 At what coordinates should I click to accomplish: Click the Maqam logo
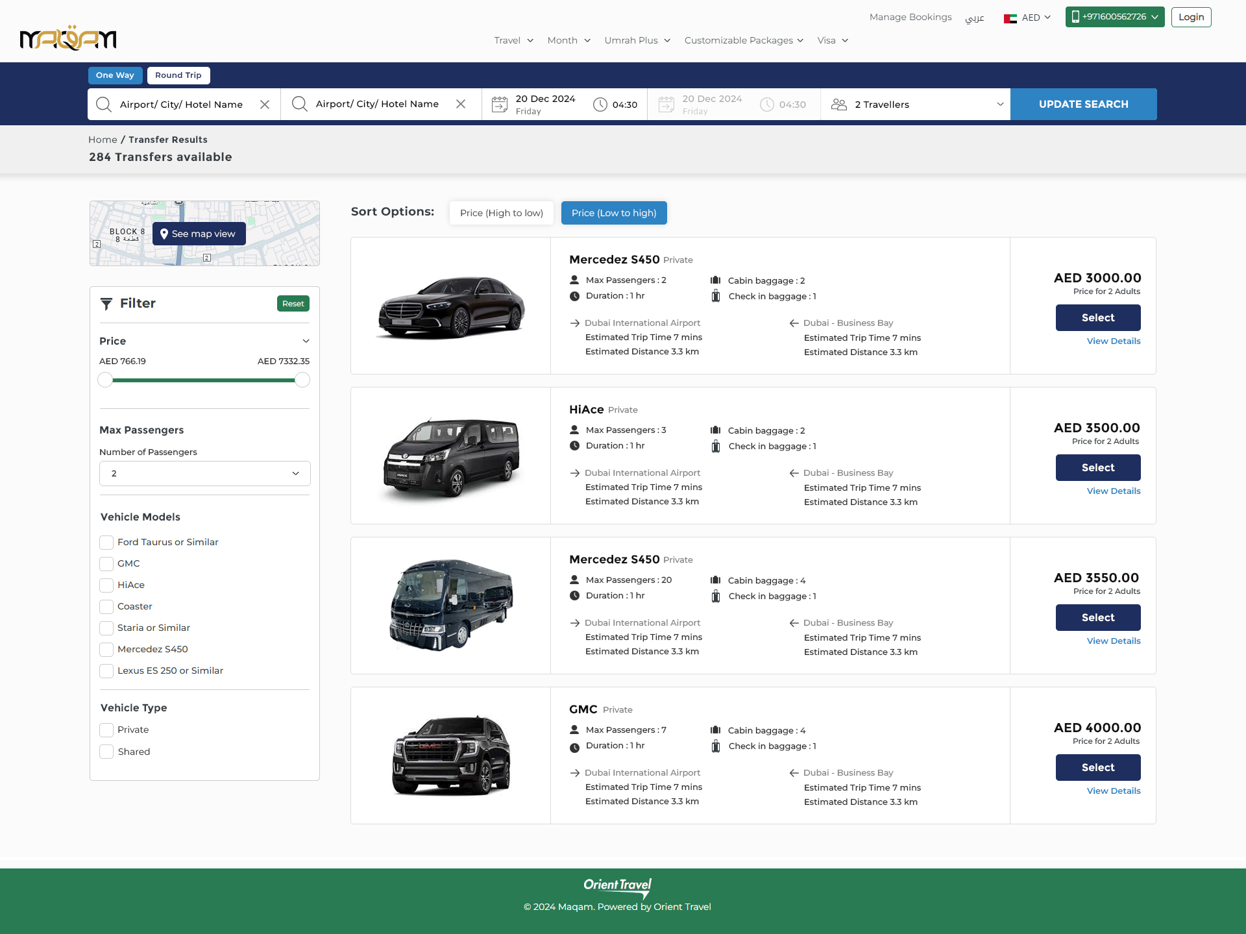pos(68,38)
